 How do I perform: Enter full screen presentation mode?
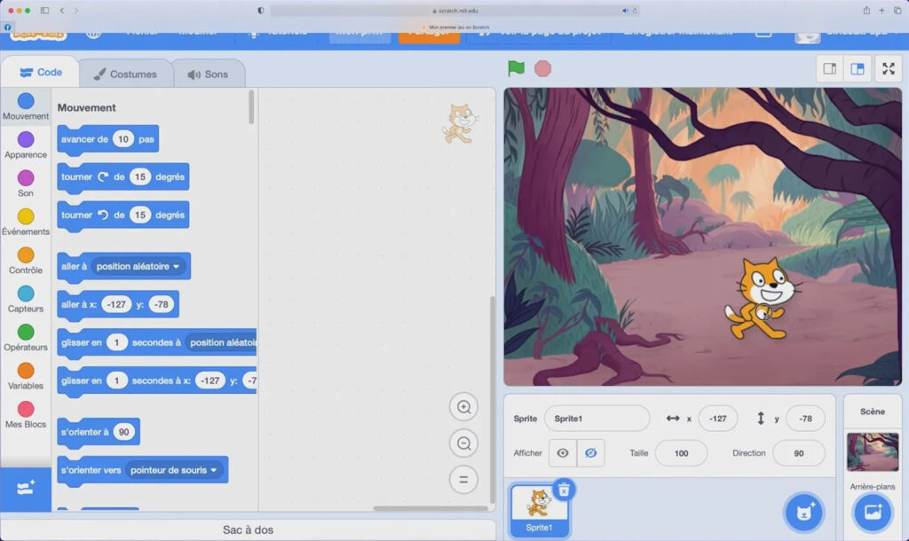(888, 67)
